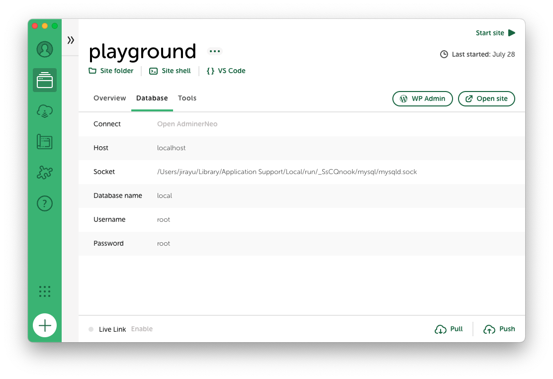Screen dimensions: 553x379
Task: Open the apps grid dots icon
Action: 45,291
